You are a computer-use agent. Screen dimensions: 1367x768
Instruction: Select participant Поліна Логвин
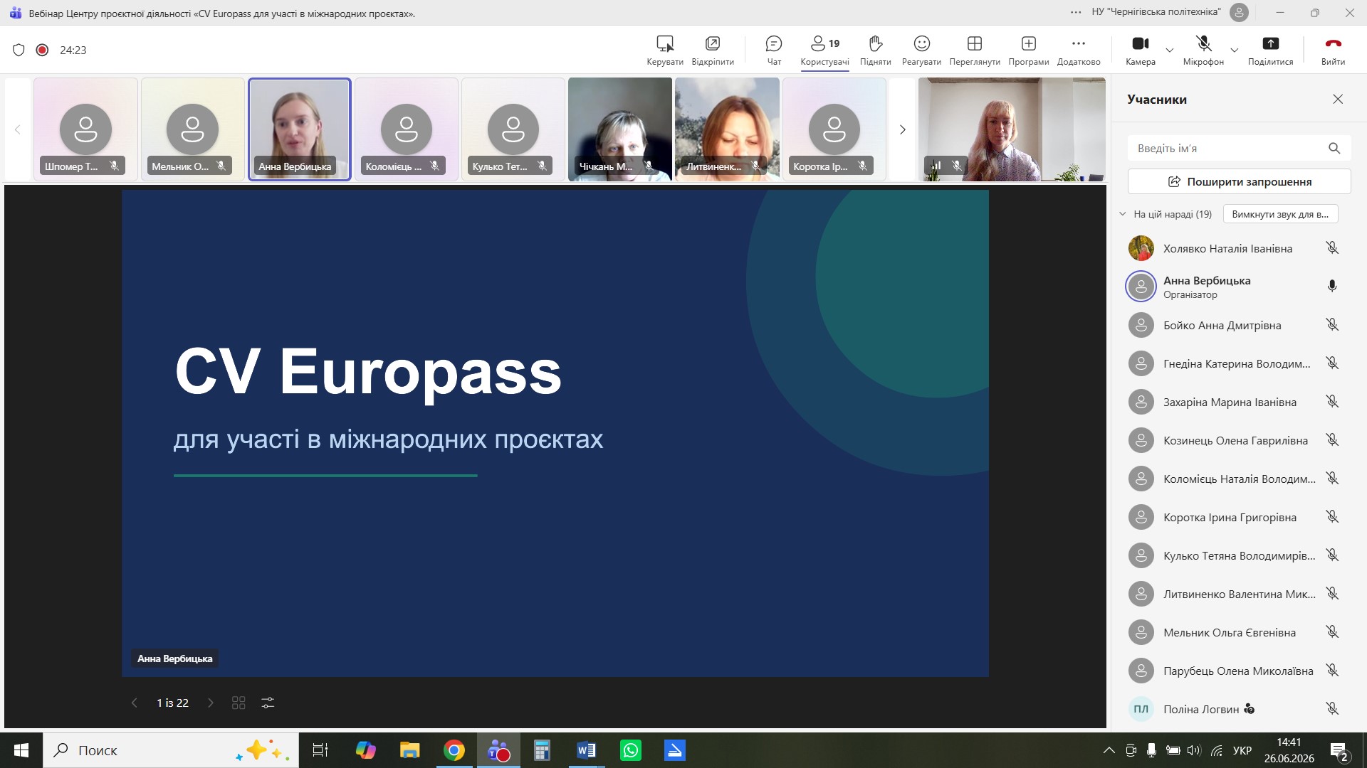[1238, 709]
